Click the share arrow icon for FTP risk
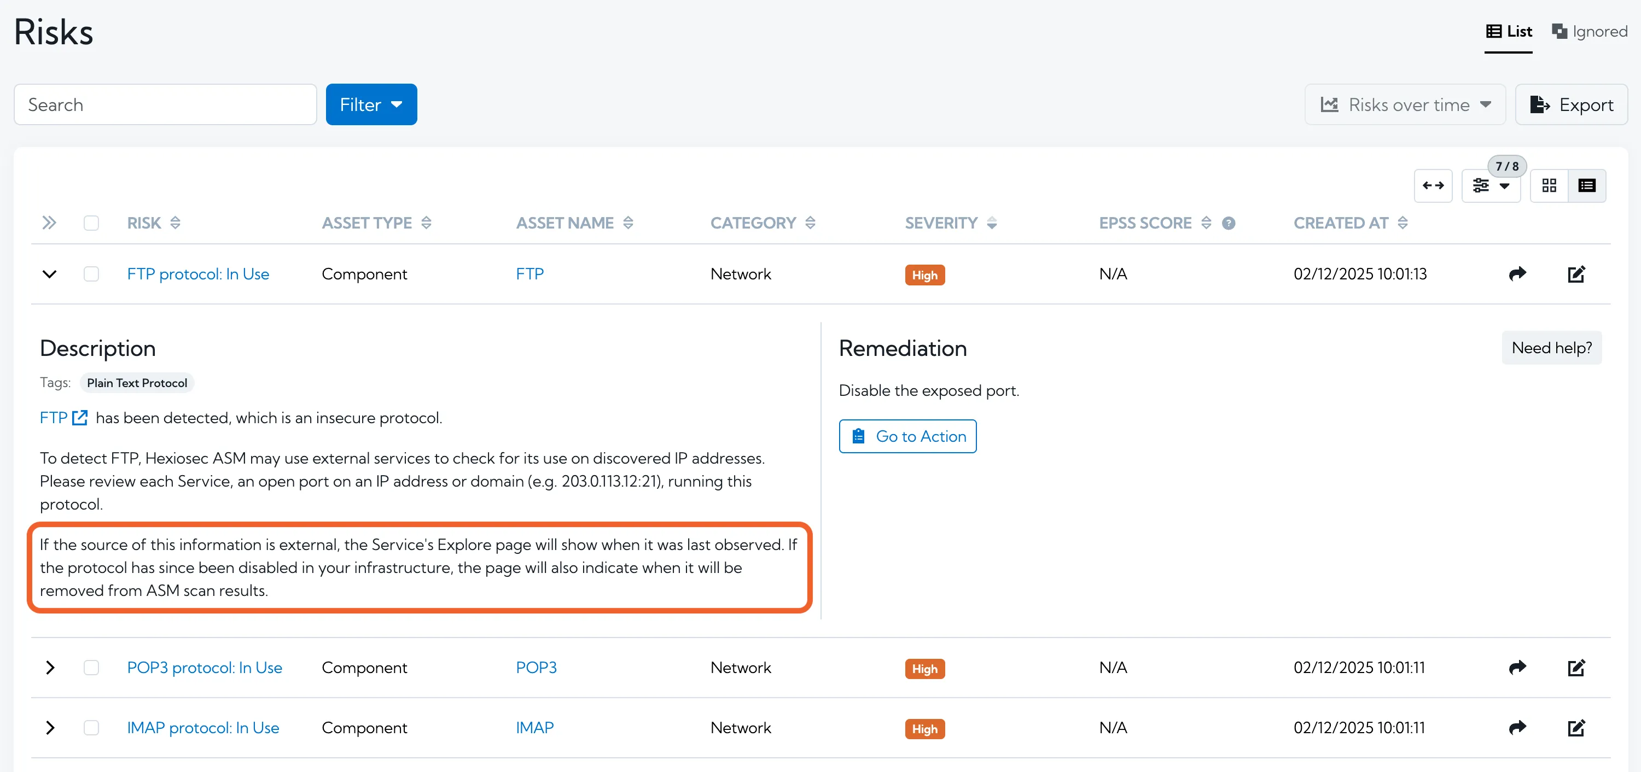Screen dimensions: 1641x772 [x=1517, y=274]
